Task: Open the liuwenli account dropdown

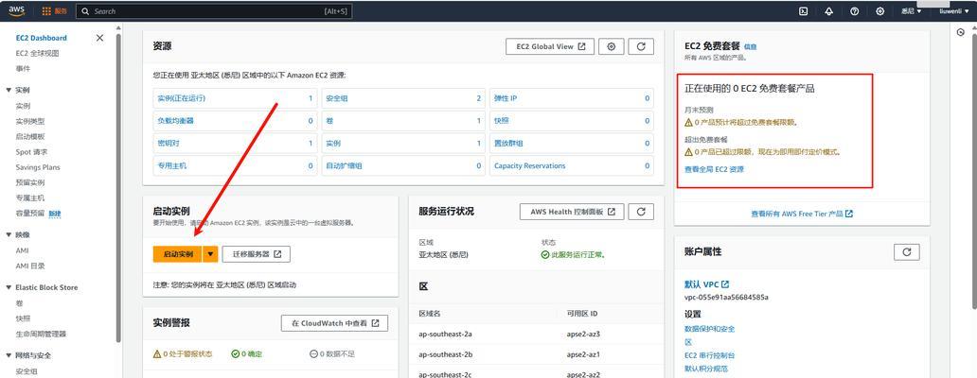Action: point(954,11)
